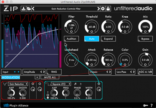156x108 pixels.
Task: Go to the next preset arrow
Action: (99, 9)
